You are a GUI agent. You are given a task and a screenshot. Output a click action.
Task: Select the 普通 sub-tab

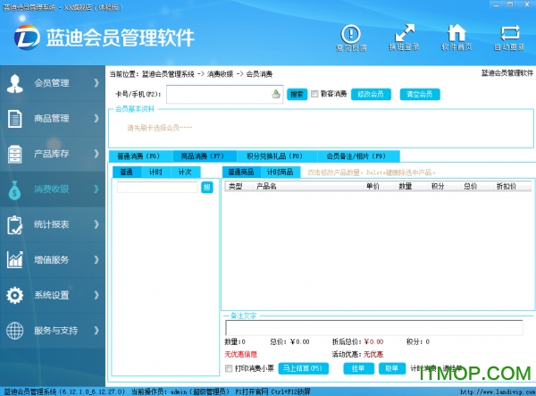127,172
